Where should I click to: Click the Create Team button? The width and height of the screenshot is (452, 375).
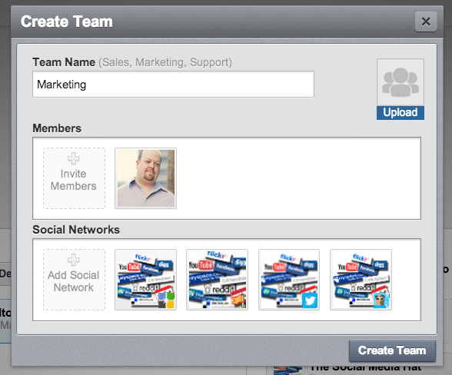click(392, 350)
